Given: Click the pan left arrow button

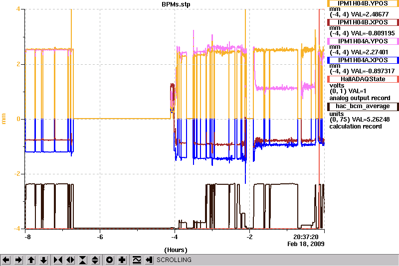Looking at the screenshot, I should pos(6,260).
